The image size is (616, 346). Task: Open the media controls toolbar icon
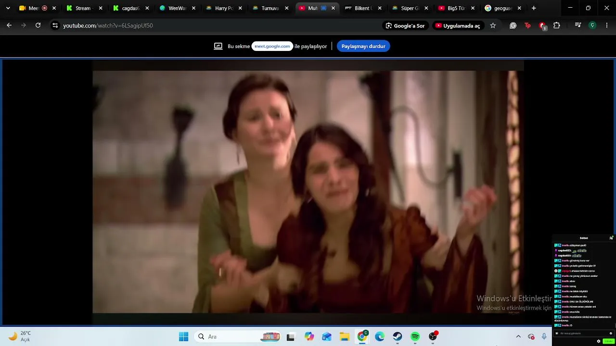[x=578, y=25]
